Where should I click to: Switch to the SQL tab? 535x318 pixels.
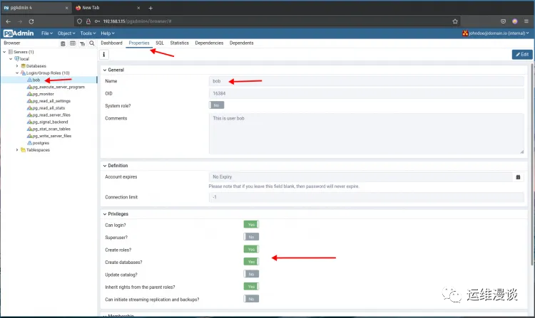coord(160,43)
